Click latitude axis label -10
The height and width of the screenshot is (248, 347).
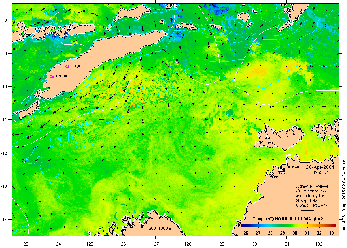pyautogui.click(x=4, y=86)
